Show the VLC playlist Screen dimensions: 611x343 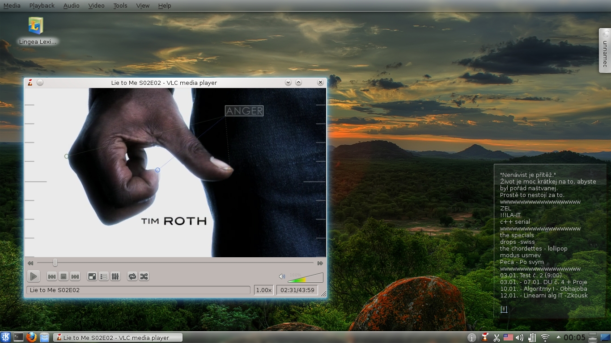coord(103,276)
